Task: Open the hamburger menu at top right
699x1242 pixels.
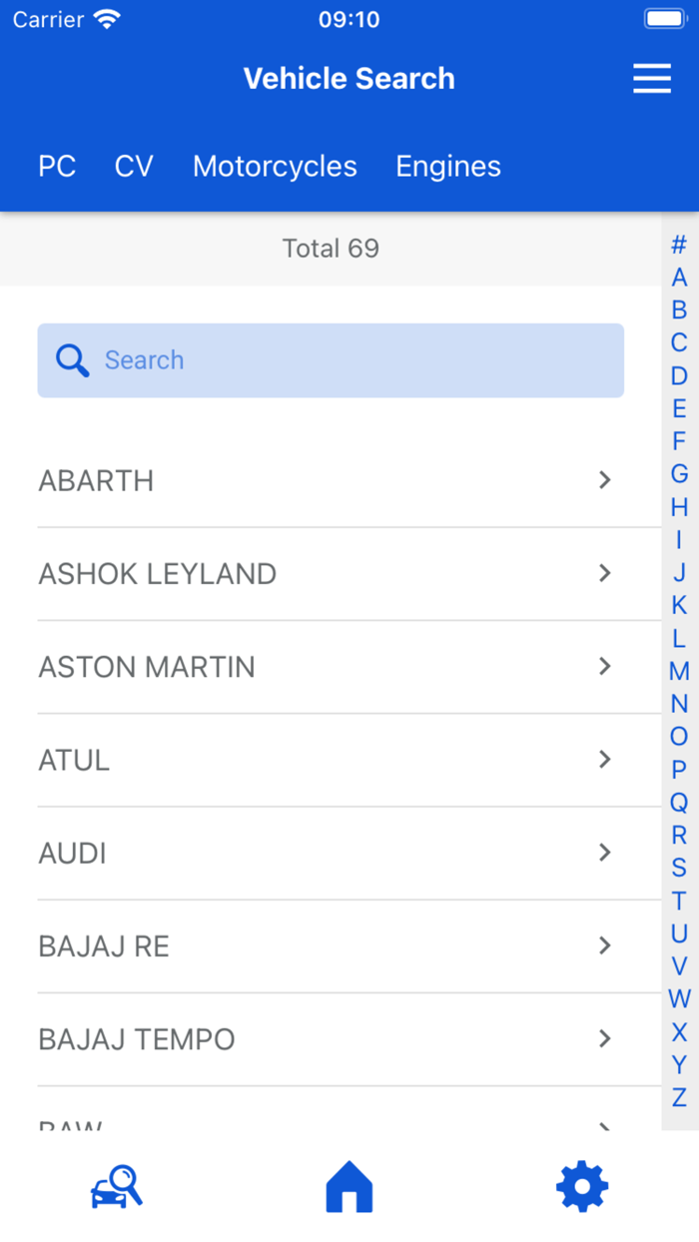Action: pos(652,78)
